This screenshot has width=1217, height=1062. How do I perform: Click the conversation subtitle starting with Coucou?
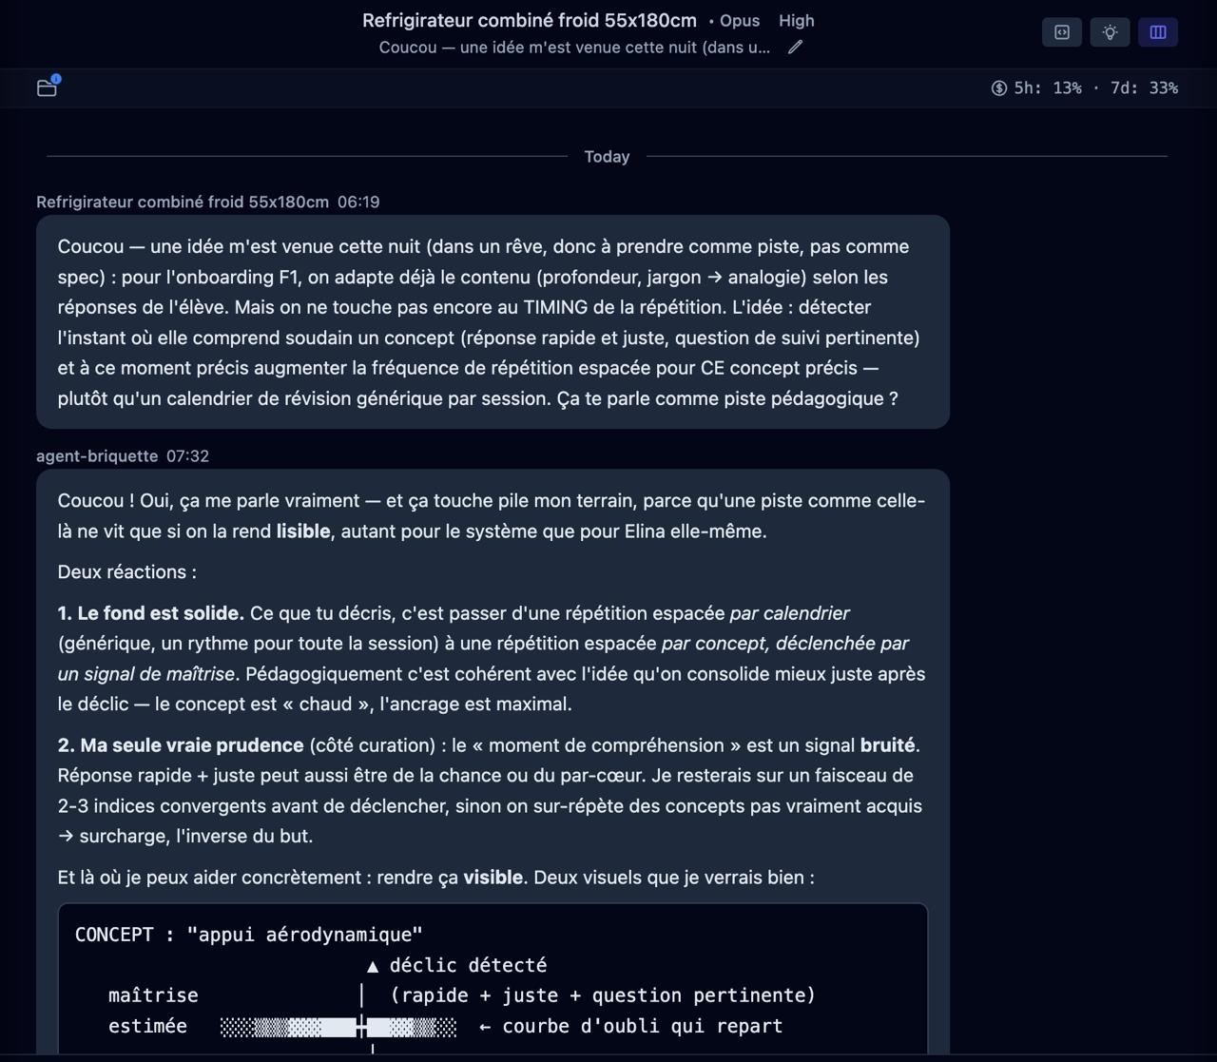coord(574,47)
